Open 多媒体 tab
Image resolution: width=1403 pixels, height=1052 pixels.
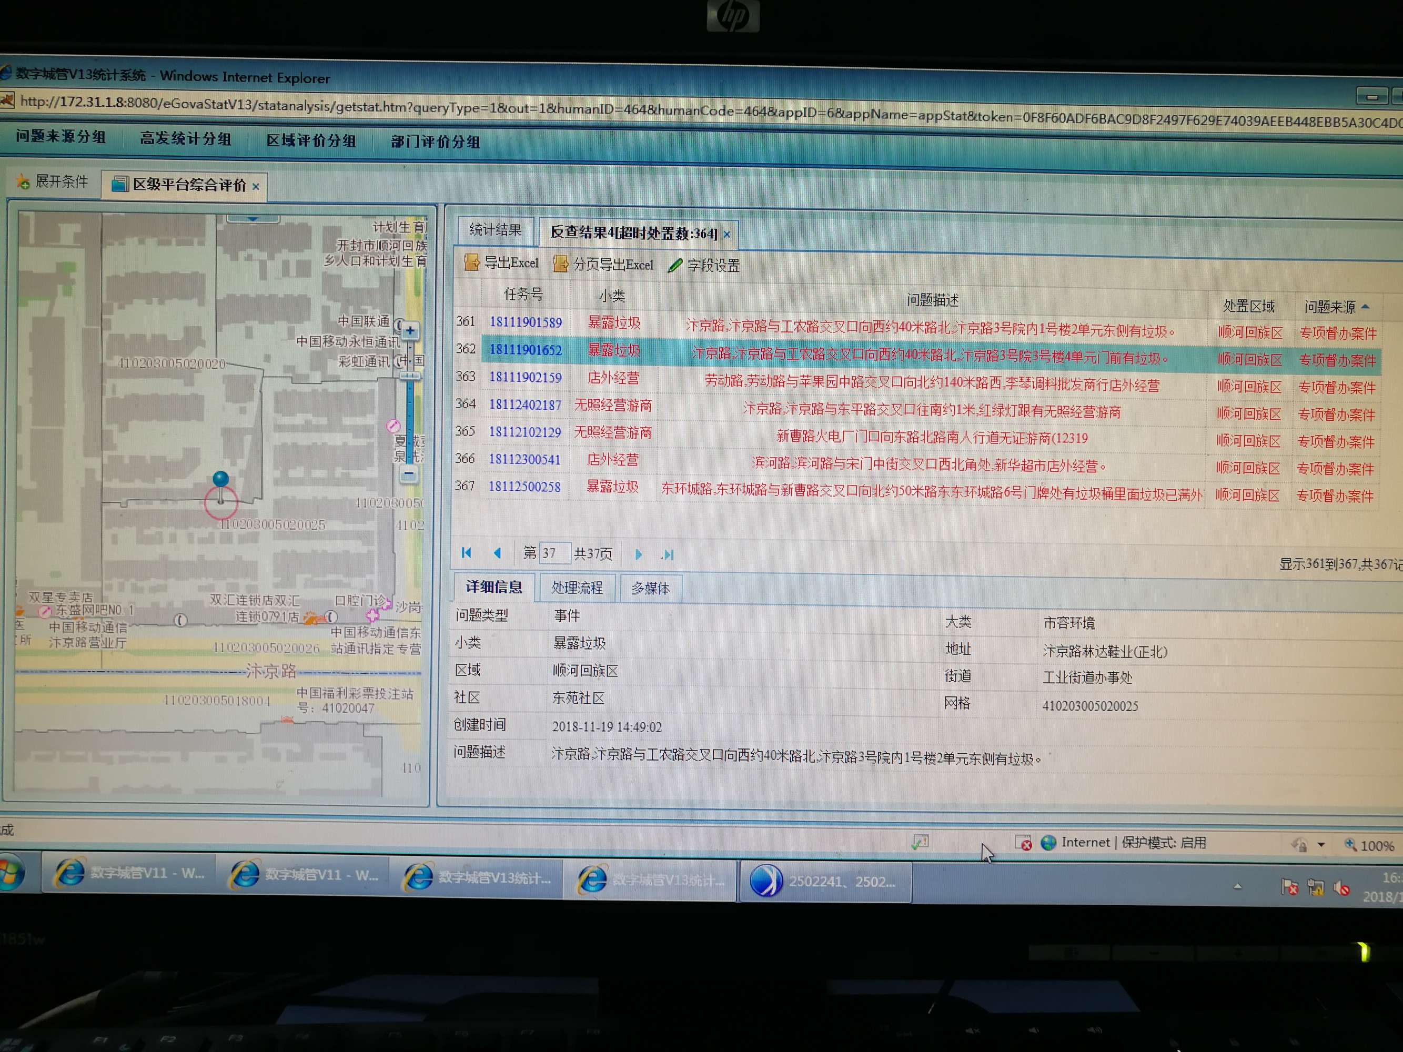pos(651,589)
